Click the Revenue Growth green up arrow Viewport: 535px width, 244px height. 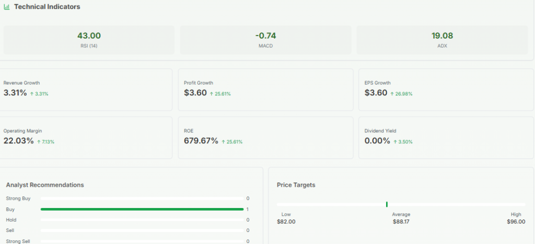pyautogui.click(x=32, y=94)
